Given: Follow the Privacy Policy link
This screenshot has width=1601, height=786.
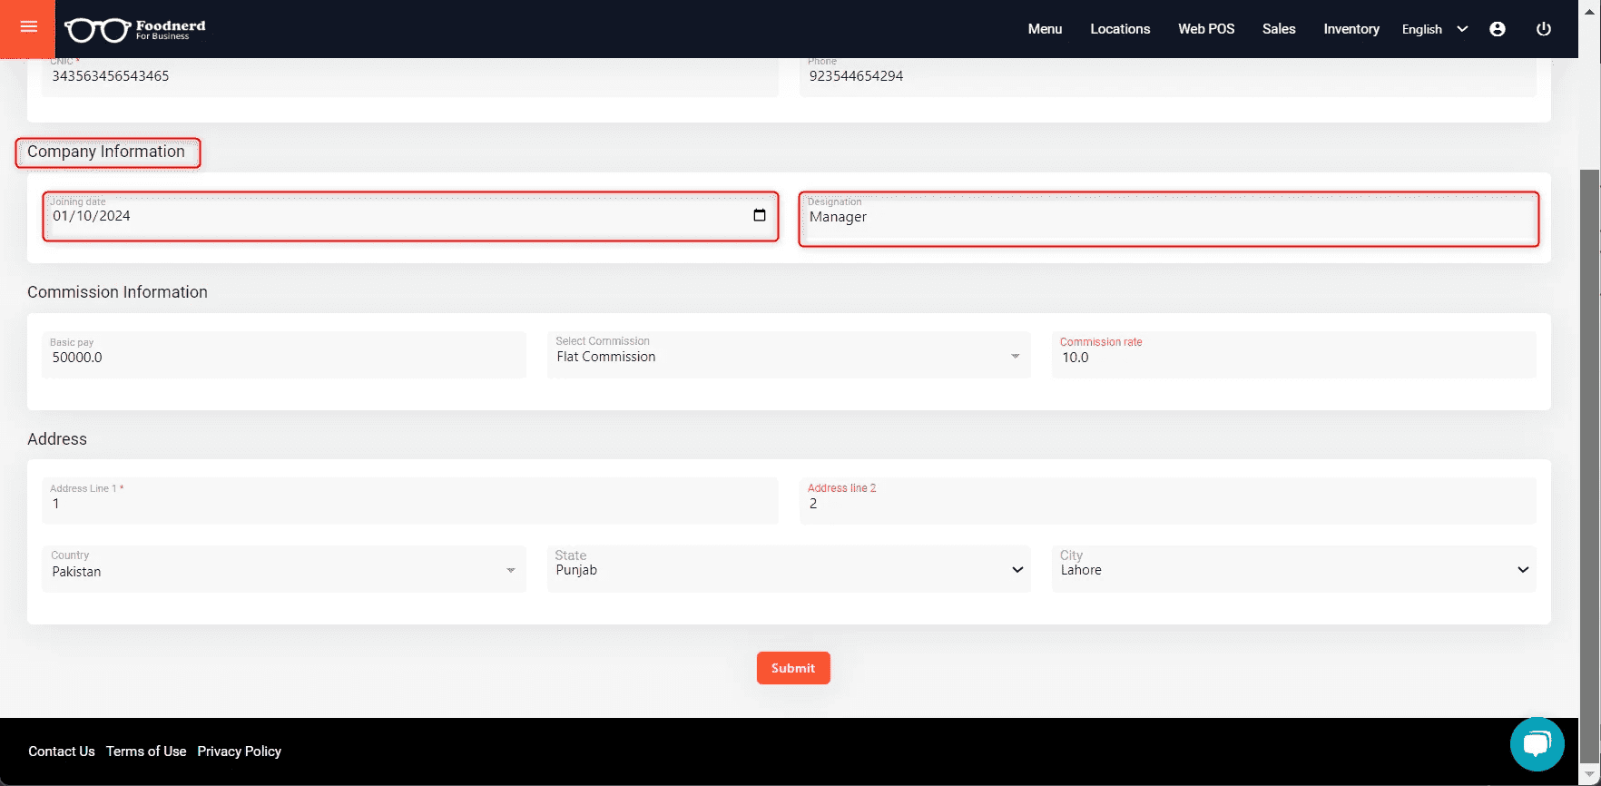Looking at the screenshot, I should [239, 752].
